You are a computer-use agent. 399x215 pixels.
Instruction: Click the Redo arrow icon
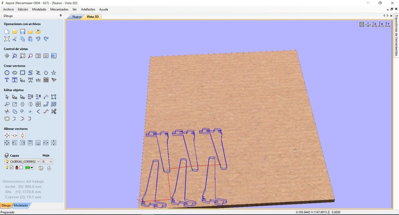click(46, 39)
